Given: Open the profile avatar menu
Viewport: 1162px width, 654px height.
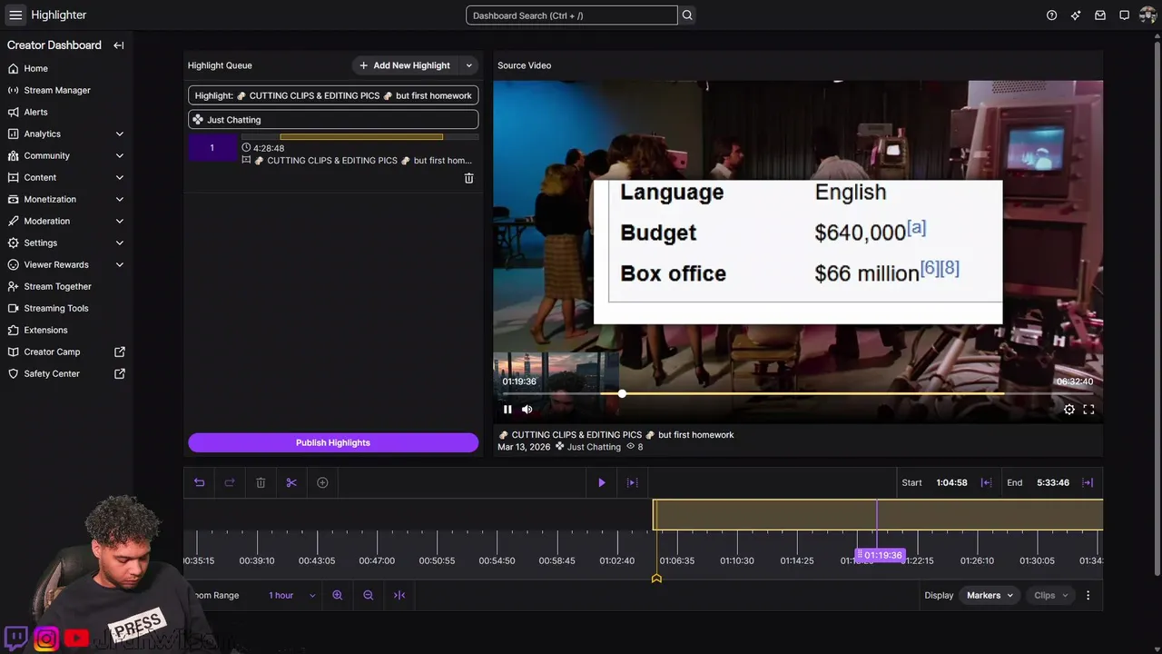Looking at the screenshot, I should pos(1148,15).
